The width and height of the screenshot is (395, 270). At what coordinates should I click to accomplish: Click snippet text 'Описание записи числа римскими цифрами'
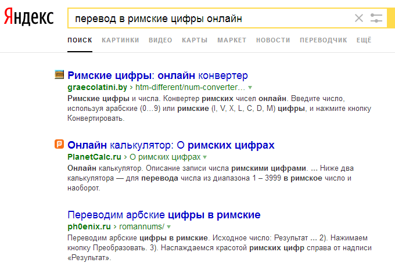pyautogui.click(x=226, y=168)
